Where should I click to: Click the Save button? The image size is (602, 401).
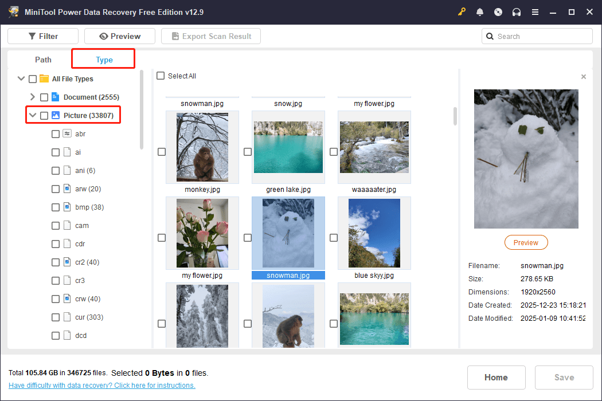pyautogui.click(x=564, y=377)
